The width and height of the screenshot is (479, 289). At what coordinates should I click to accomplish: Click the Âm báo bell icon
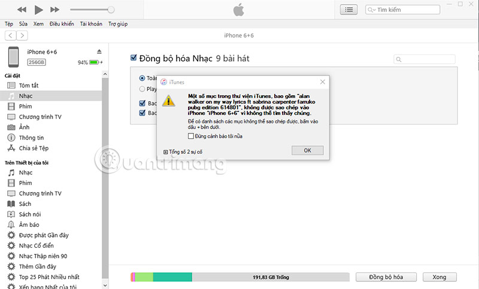click(11, 225)
